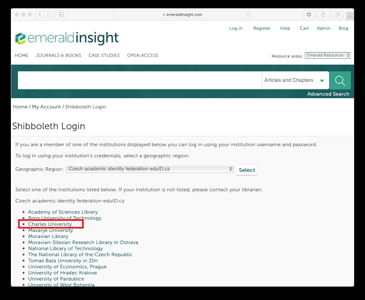This screenshot has width=365, height=300.
Task: Click the Safari share icon
Action: 323,14
